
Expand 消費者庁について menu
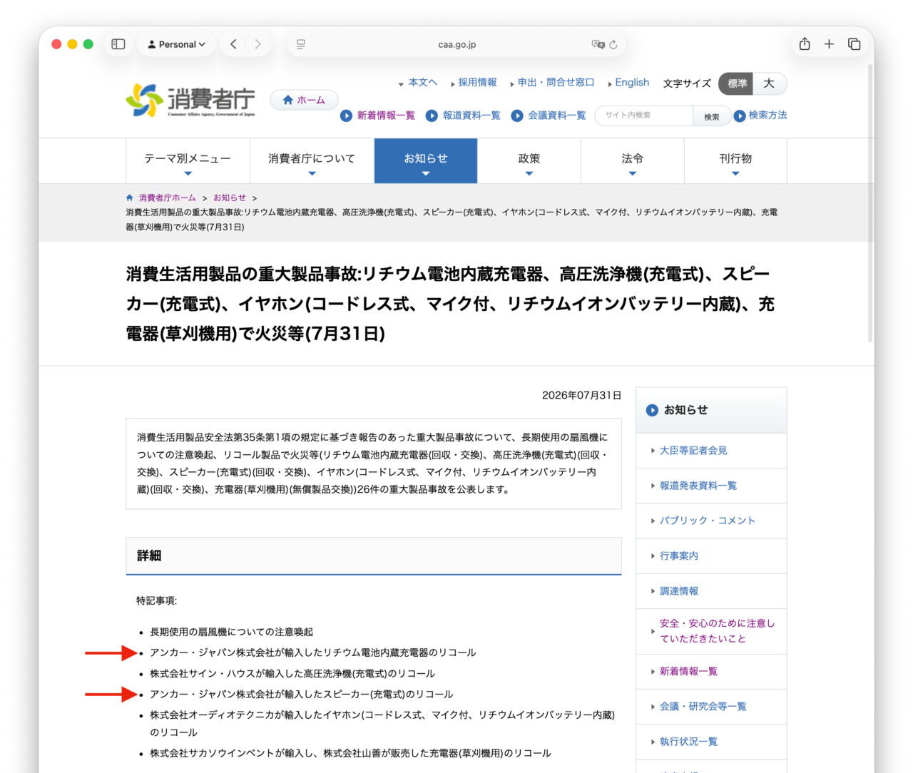point(312,160)
